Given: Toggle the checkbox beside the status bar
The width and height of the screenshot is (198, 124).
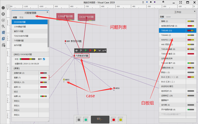Looking at the screenshot, I should coord(44,59).
